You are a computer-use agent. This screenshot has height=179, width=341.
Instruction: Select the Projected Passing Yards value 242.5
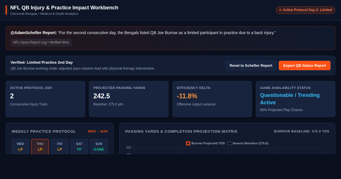tap(102, 96)
